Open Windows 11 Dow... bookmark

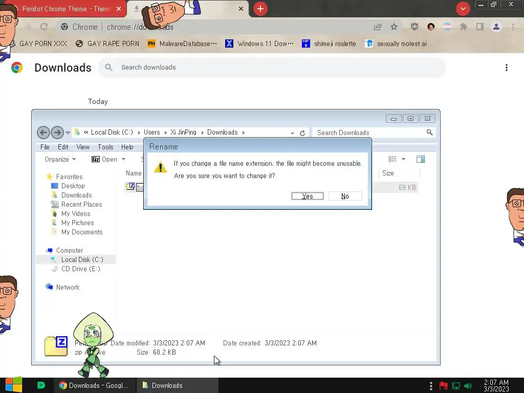(x=259, y=43)
